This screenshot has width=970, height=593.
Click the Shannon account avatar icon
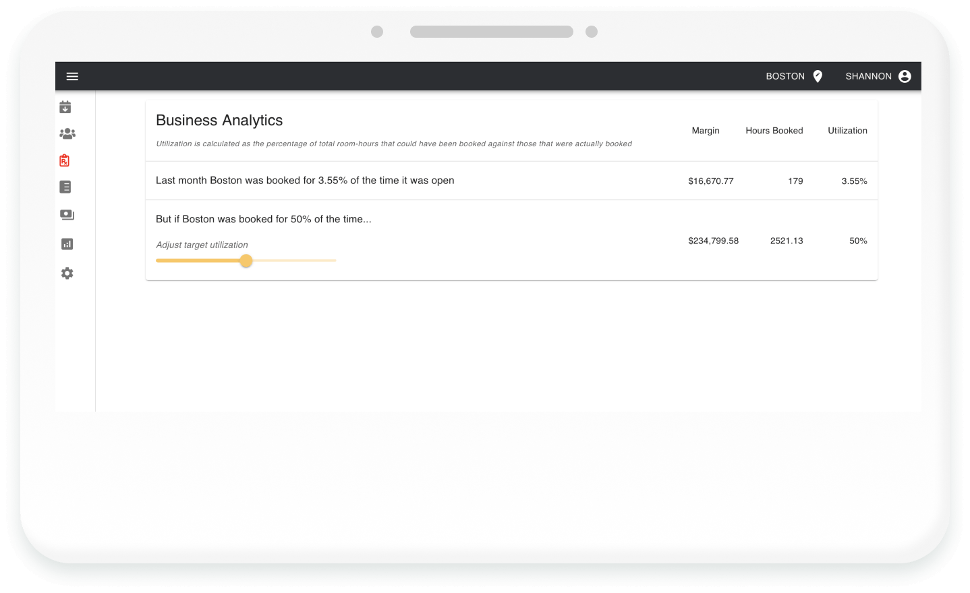(905, 77)
